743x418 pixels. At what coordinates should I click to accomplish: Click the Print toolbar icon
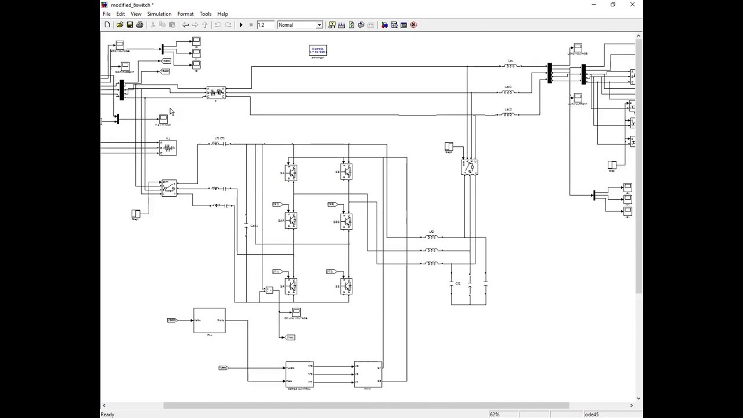click(140, 25)
